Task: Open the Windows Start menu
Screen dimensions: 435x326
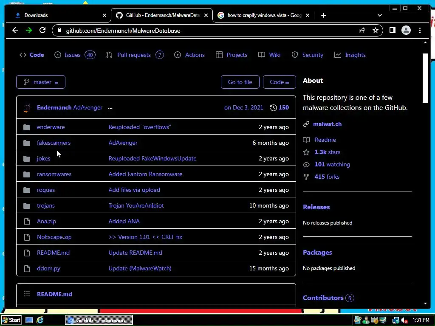Action: tap(11, 320)
